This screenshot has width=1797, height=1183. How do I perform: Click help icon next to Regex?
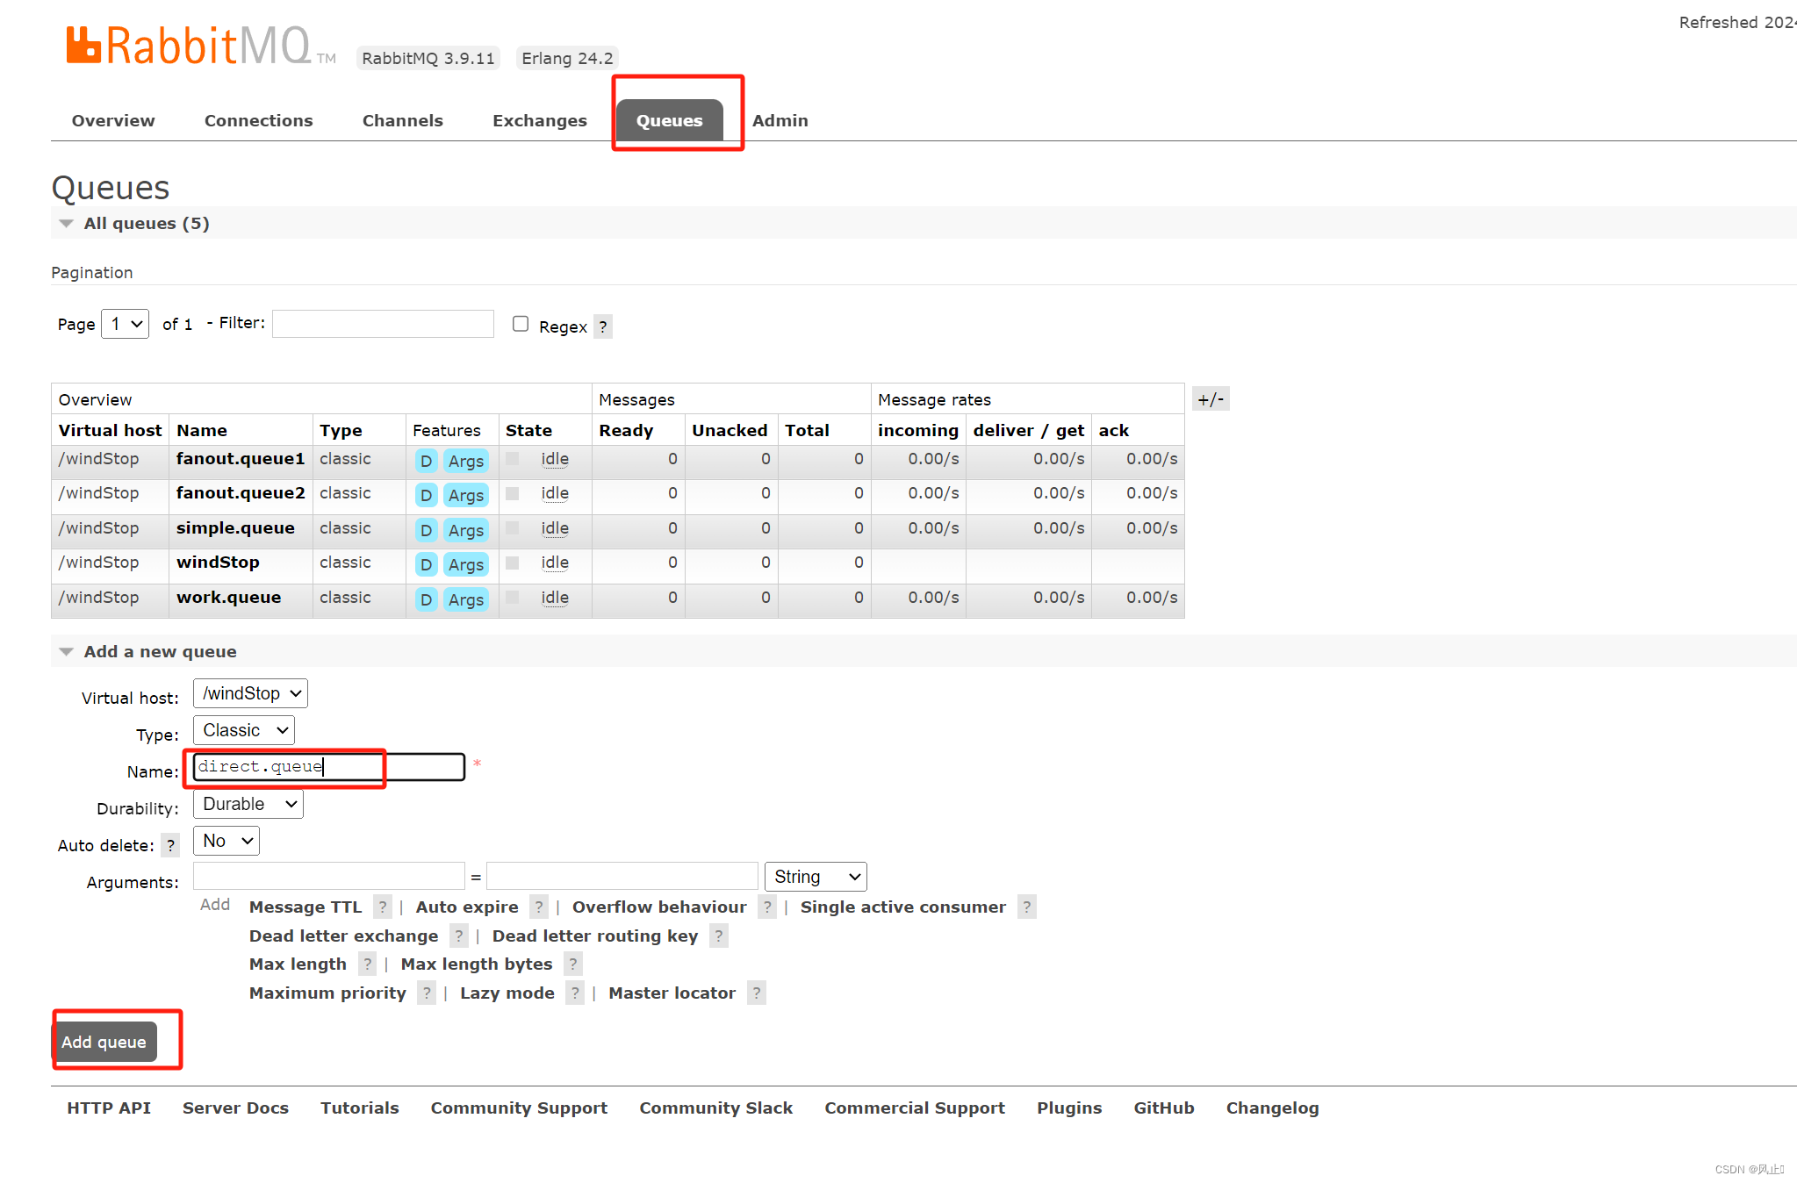coord(603,326)
